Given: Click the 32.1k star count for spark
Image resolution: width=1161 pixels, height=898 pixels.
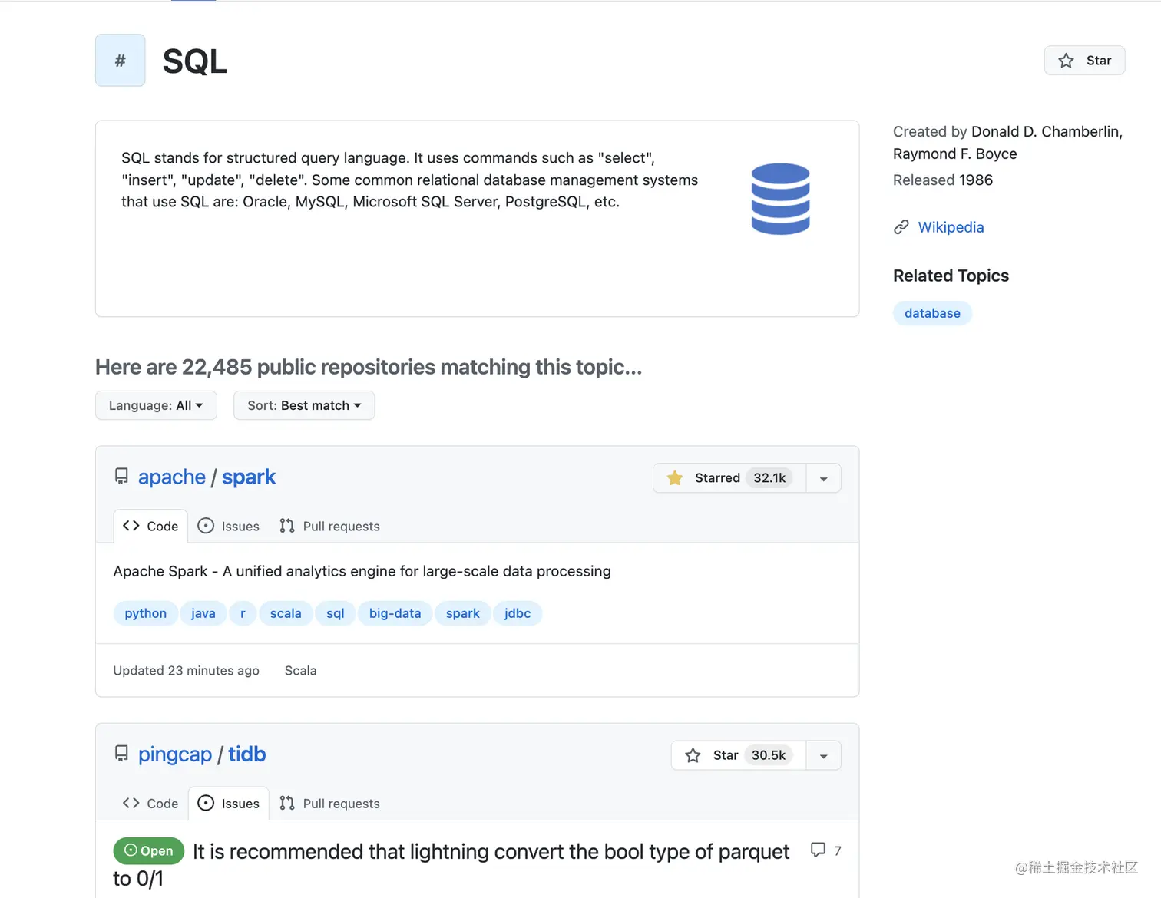Looking at the screenshot, I should coord(769,478).
